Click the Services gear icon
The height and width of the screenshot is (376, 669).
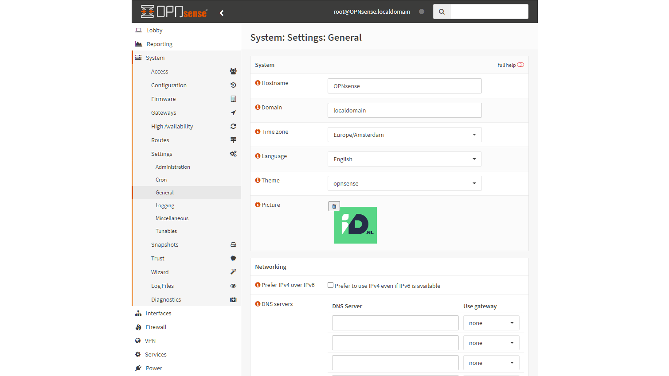coord(138,354)
